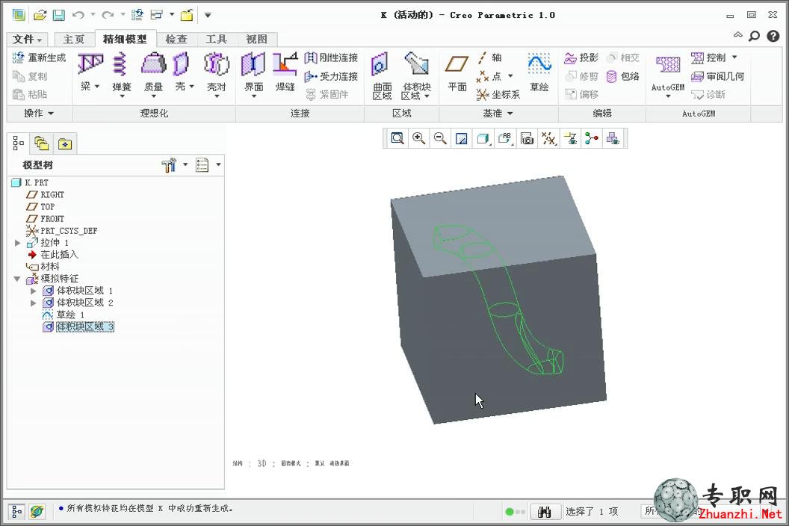The width and height of the screenshot is (789, 526).
Task: Redo the last action
Action: pos(108,15)
